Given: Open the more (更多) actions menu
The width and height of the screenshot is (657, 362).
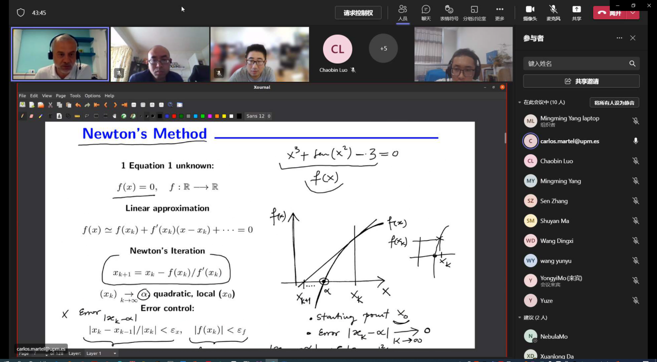Looking at the screenshot, I should [499, 12].
